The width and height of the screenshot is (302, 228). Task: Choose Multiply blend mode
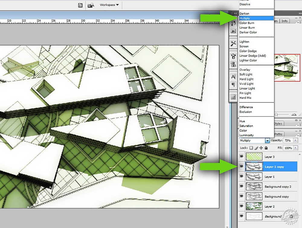[256, 18]
